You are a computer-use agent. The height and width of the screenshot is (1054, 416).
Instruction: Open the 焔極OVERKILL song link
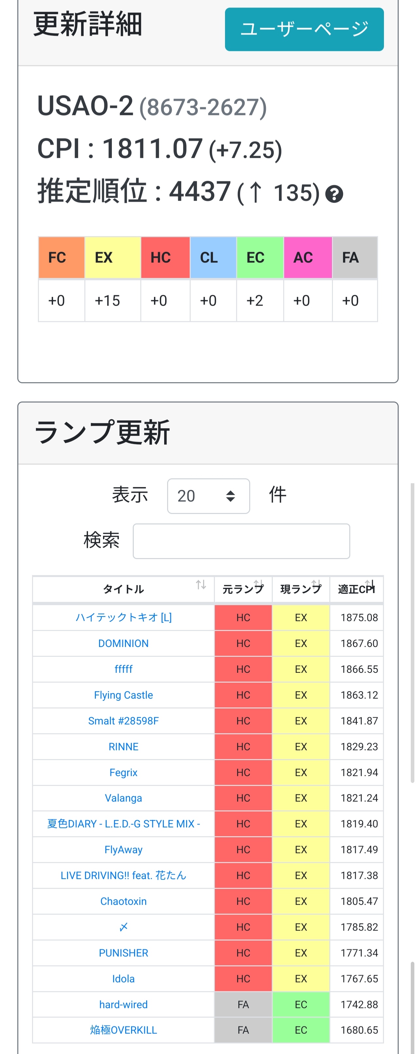[123, 1030]
